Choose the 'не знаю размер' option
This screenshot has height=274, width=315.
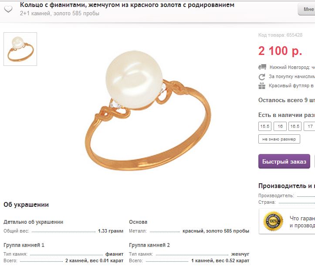coord(279,139)
